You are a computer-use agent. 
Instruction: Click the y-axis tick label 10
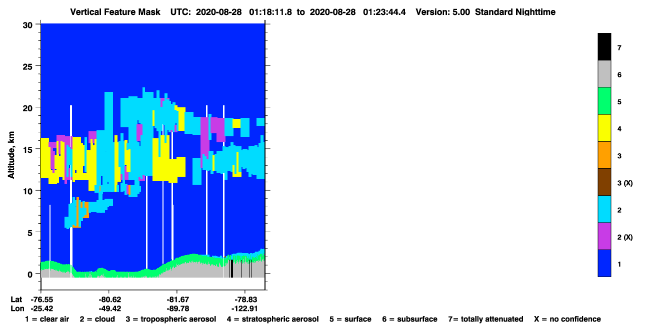click(x=29, y=191)
